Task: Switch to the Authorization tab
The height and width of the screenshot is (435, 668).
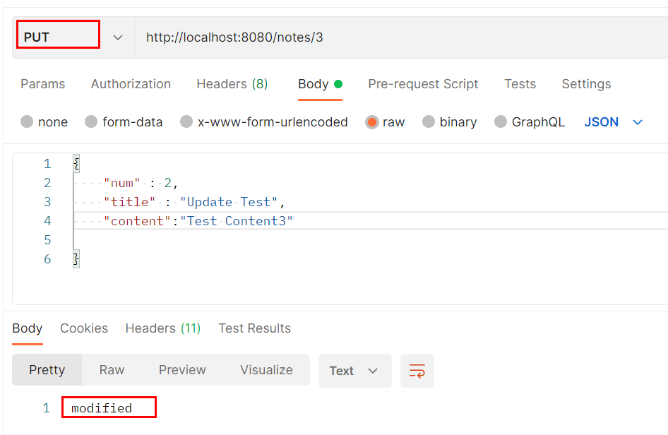Action: (131, 84)
